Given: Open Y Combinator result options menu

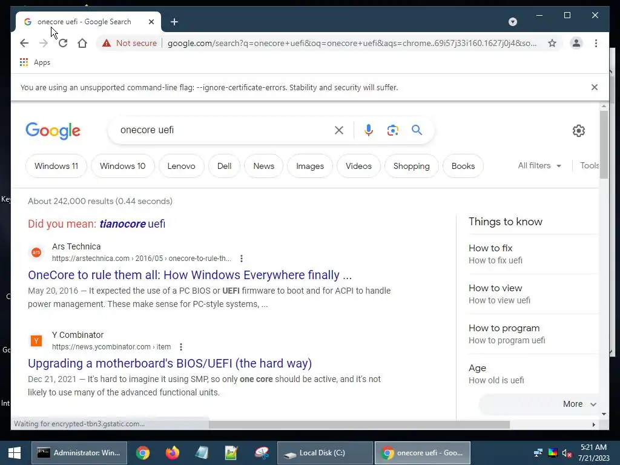Looking at the screenshot, I should pyautogui.click(x=180, y=347).
